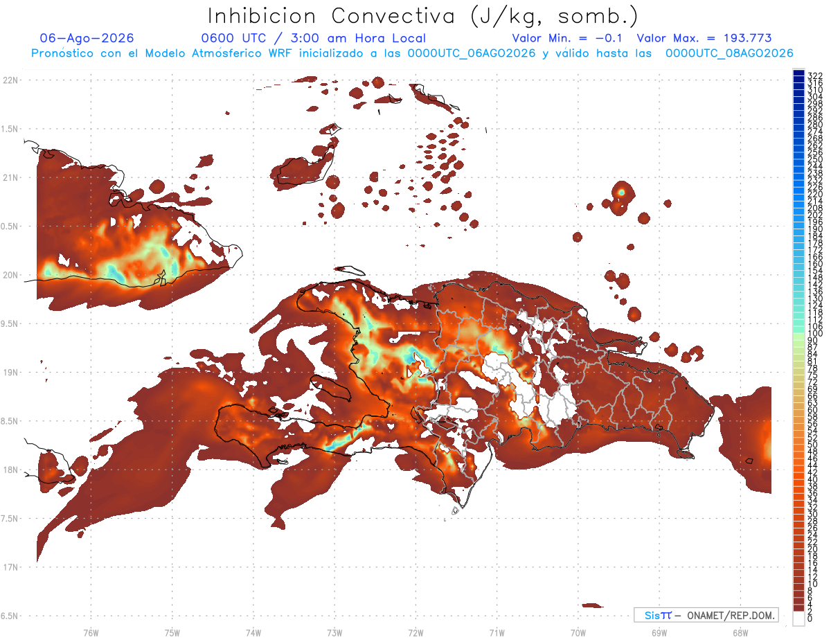The width and height of the screenshot is (831, 642).
Task: Click the "20N" latitude label
Action: point(11,275)
